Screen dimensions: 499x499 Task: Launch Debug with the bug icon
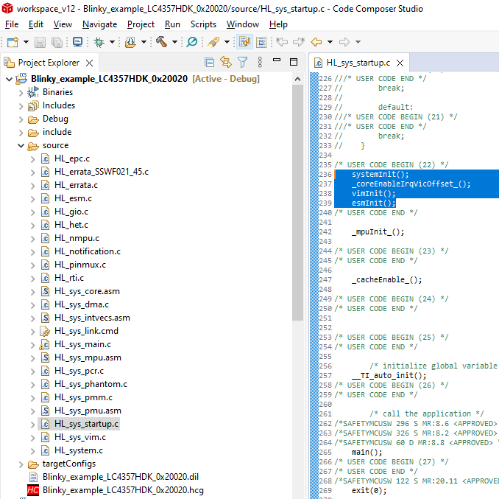(x=99, y=42)
